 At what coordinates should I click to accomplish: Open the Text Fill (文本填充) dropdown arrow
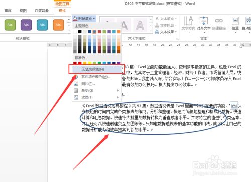[x=176, y=19]
